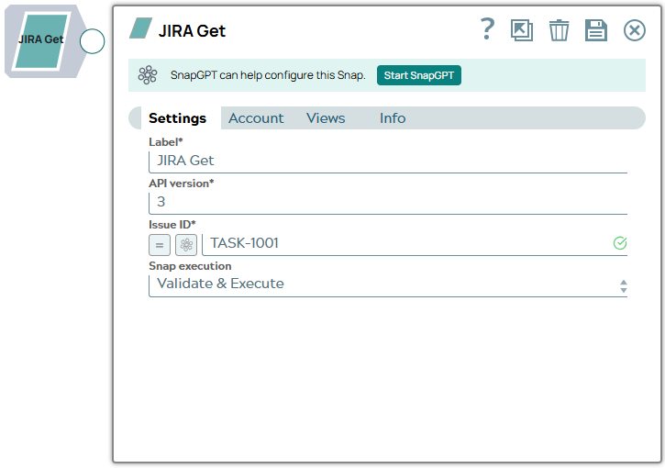
Task: Open the help question mark icon
Action: tap(487, 29)
